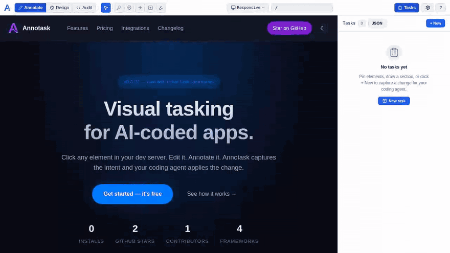The width and height of the screenshot is (450, 253).
Task: Click the Annotask brand name text
Action: coord(36,28)
